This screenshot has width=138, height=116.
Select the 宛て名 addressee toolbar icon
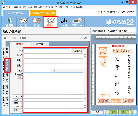tap(23, 22)
